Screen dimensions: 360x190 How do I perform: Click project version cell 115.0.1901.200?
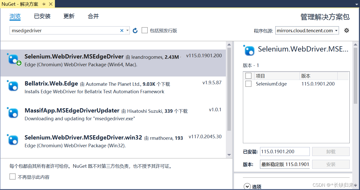318,84
